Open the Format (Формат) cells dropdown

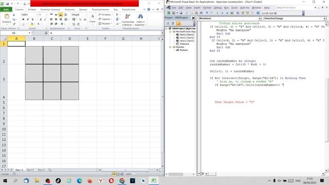click(105, 24)
